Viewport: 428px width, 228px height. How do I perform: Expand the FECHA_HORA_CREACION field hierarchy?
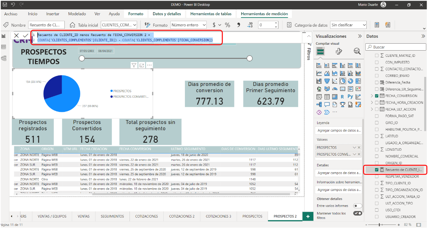[372, 103]
